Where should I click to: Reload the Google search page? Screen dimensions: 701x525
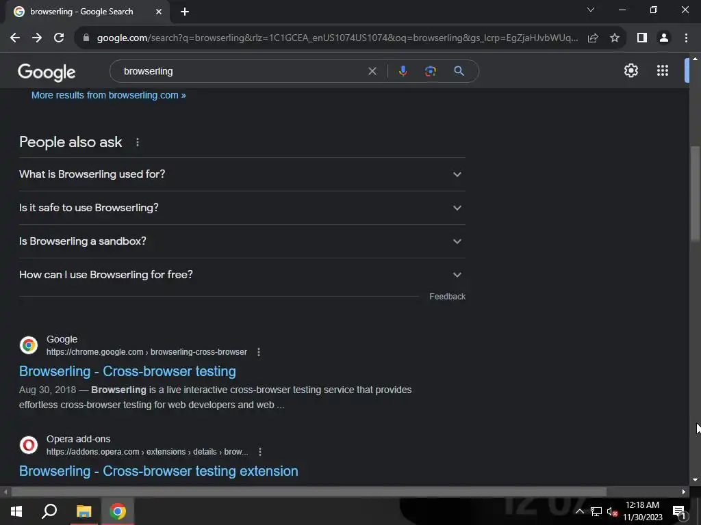[59, 38]
